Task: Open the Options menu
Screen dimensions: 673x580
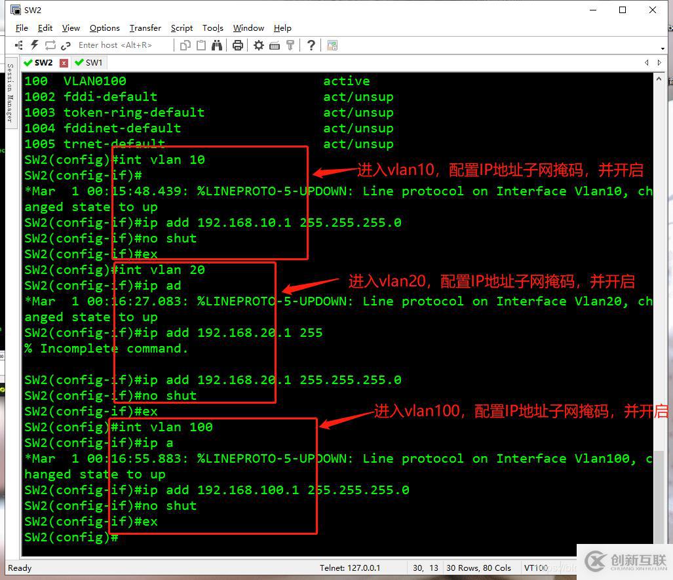Action: point(105,28)
